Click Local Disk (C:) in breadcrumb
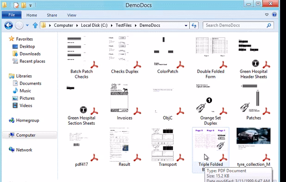This screenshot has height=182, width=286. coord(94,25)
